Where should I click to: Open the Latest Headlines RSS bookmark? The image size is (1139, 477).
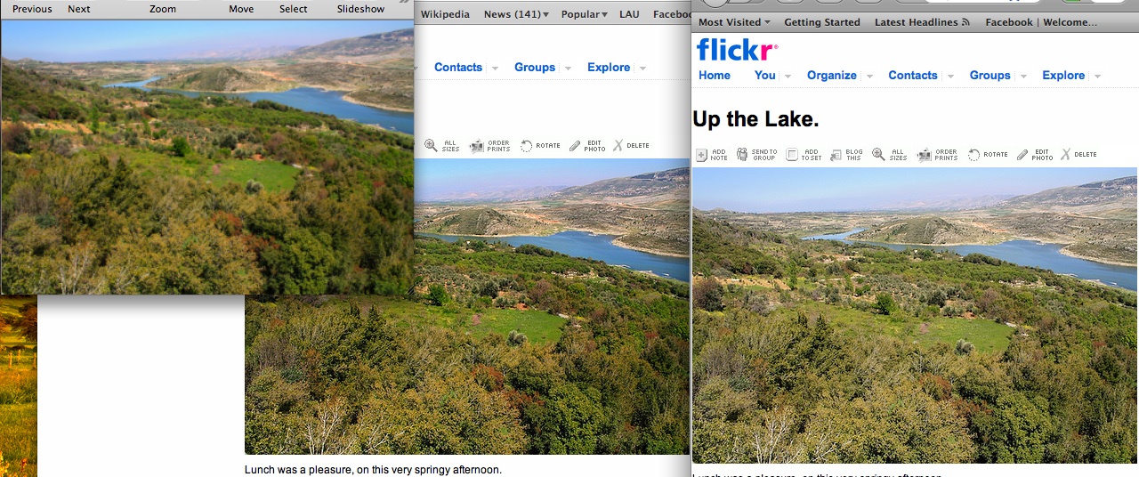tap(922, 22)
